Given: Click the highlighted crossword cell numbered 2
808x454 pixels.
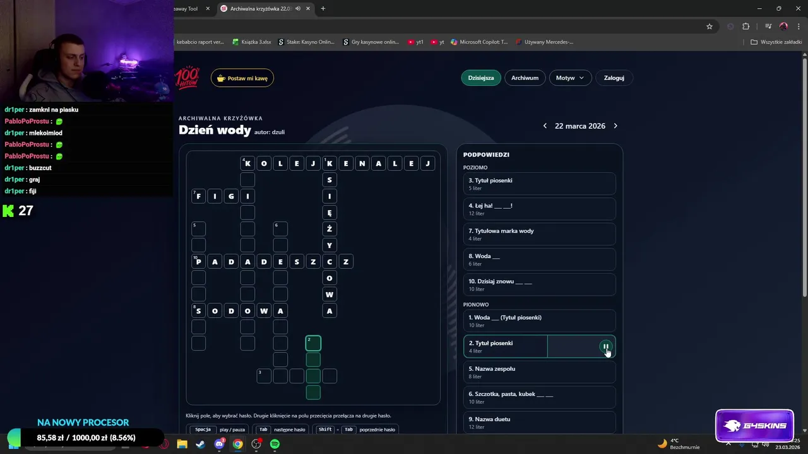Looking at the screenshot, I should [x=313, y=343].
